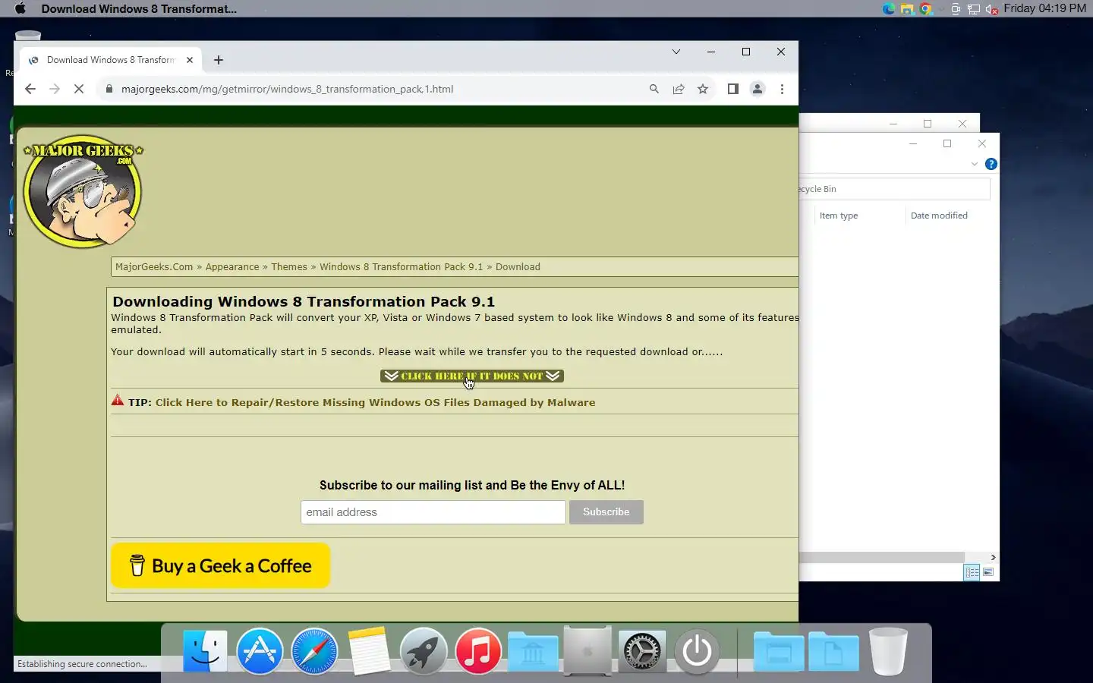Open the Trash in the dock
Image resolution: width=1093 pixels, height=683 pixels.
point(888,651)
